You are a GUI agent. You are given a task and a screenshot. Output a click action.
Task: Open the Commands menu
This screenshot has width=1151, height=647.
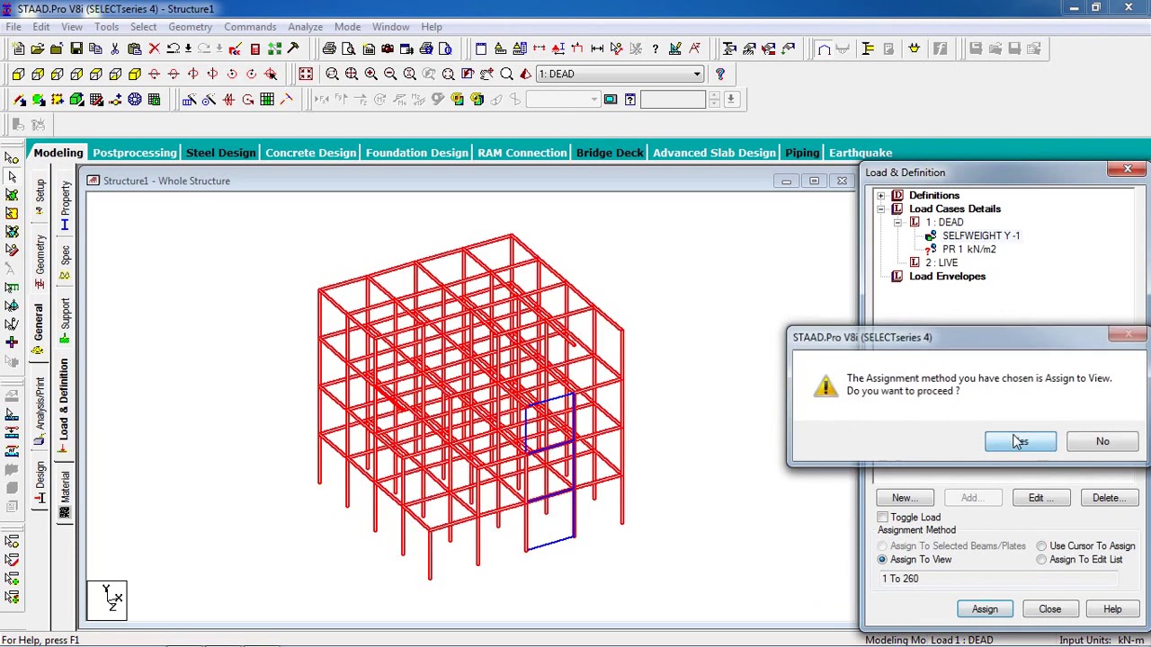(250, 27)
